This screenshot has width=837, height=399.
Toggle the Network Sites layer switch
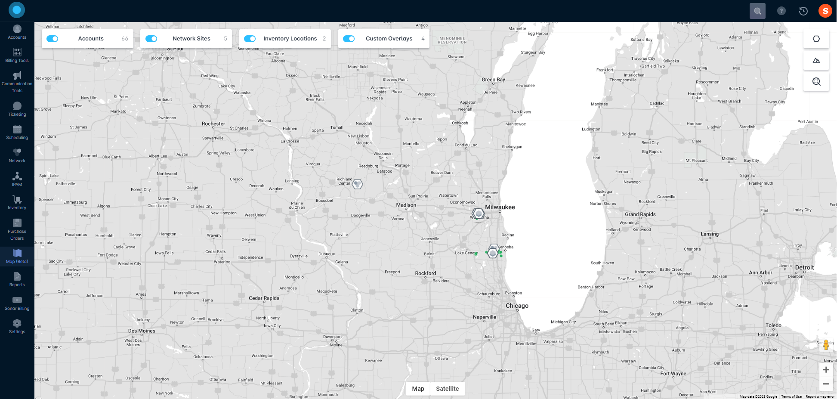(151, 39)
